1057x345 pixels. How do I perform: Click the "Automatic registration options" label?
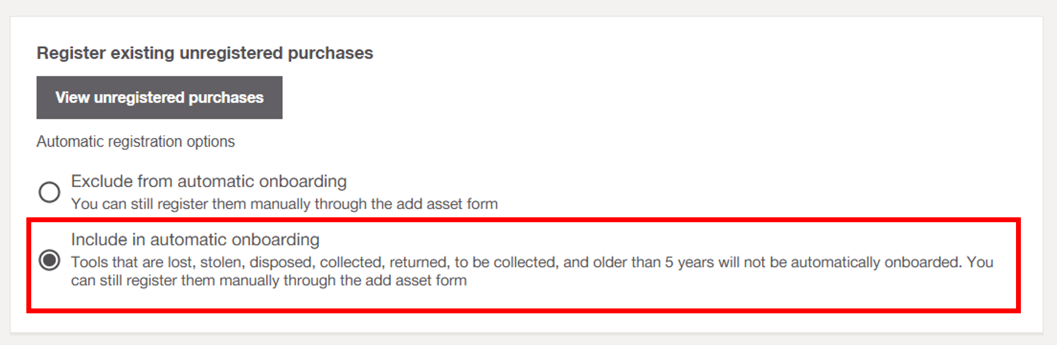[x=136, y=142]
